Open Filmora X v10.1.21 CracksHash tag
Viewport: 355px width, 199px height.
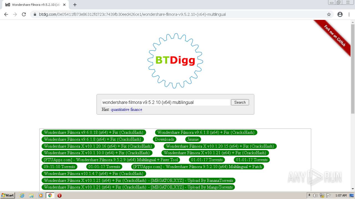215,153
